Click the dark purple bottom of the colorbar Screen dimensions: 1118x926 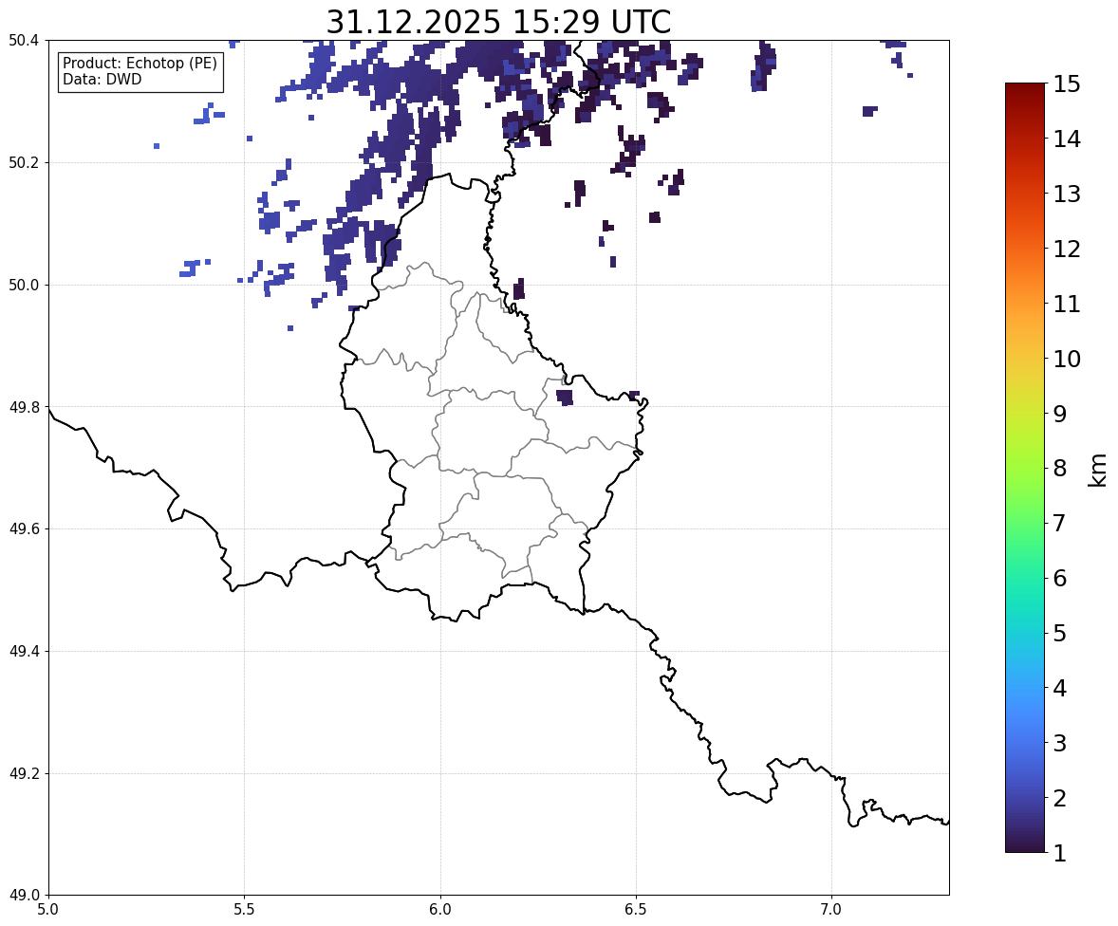pos(1025,844)
